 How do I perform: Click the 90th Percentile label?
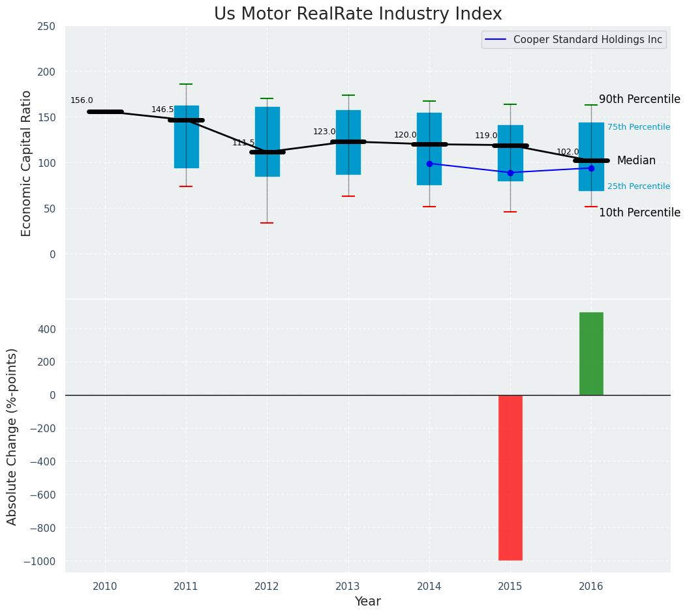(639, 100)
